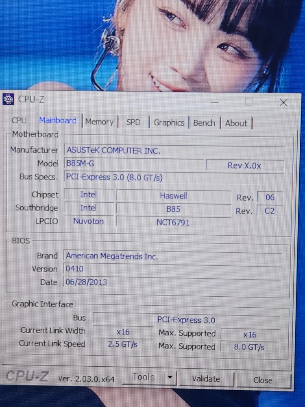The height and width of the screenshot is (407, 305).
Task: Open the Memory tab
Action: (100, 122)
